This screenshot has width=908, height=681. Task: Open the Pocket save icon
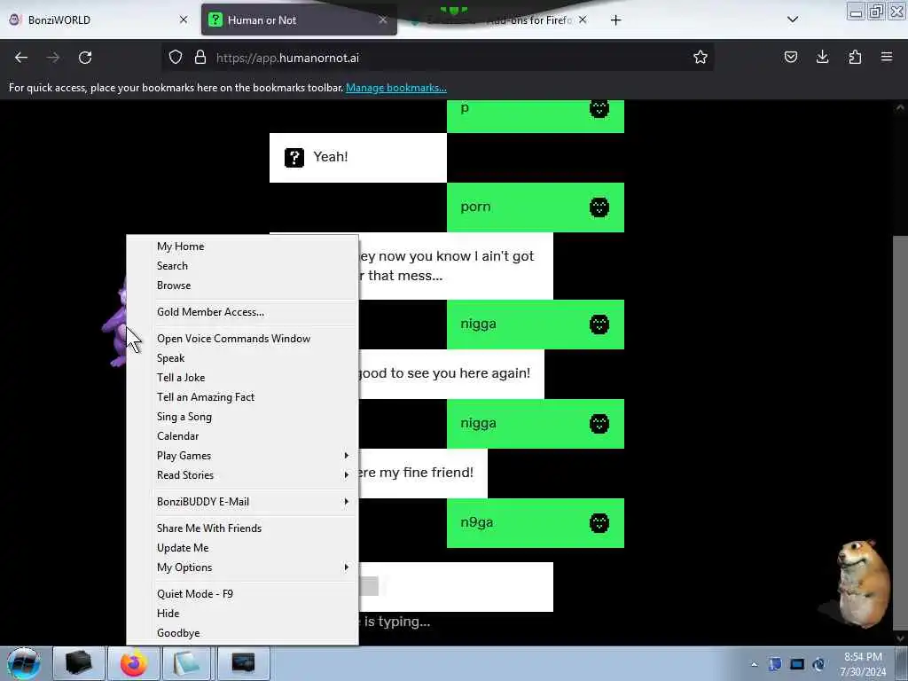[x=790, y=58]
